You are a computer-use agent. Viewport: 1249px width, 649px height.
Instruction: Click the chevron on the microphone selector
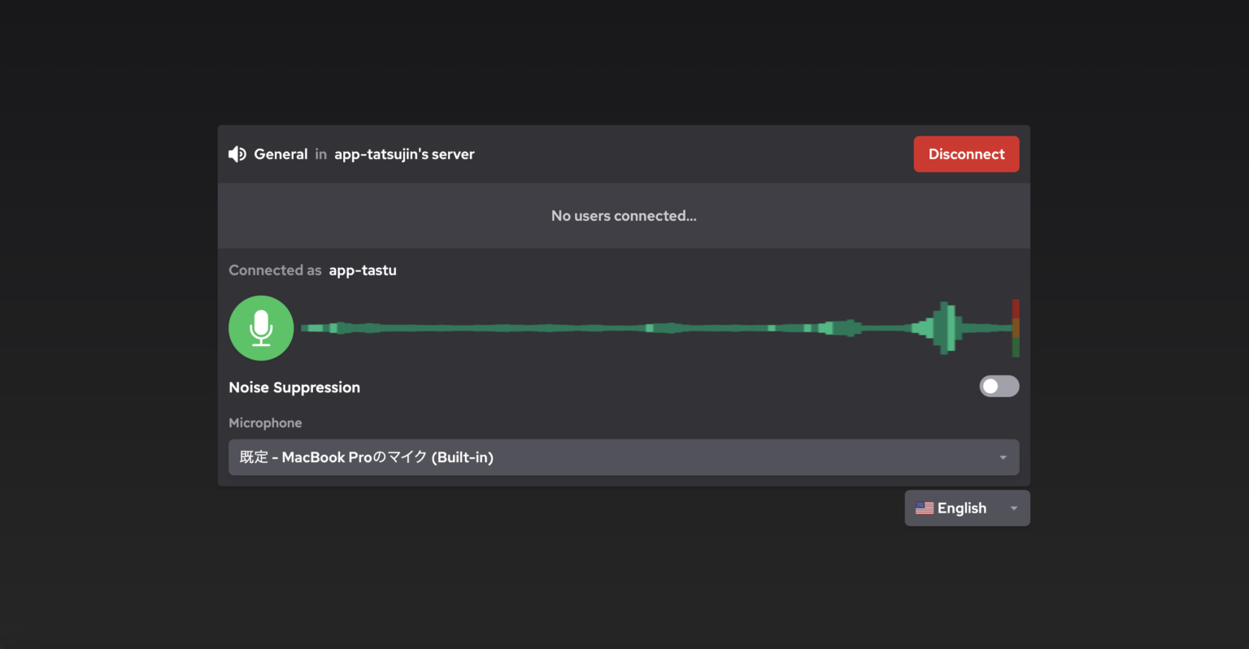(x=1003, y=456)
